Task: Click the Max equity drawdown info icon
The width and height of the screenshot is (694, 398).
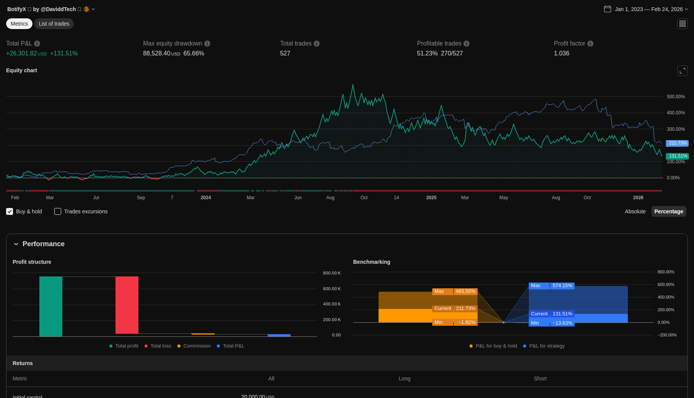Action: (x=207, y=44)
